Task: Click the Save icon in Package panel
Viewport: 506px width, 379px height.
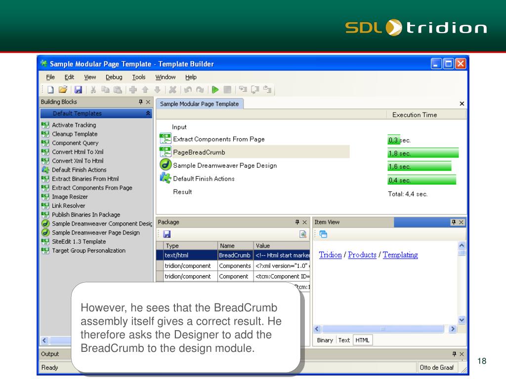Action: pyautogui.click(x=167, y=234)
